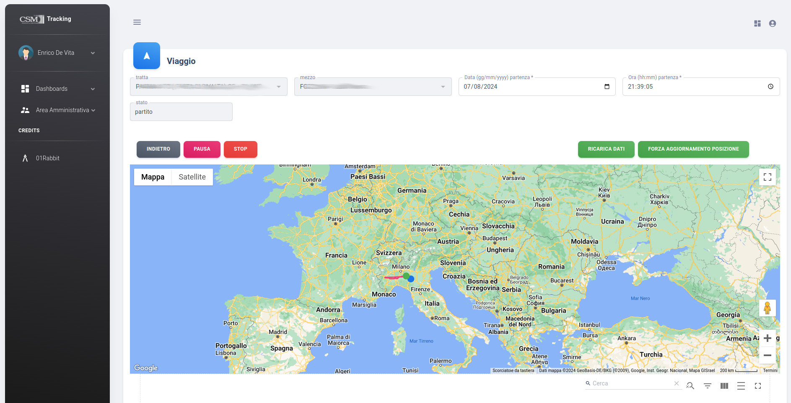Viewport: 791px width, 403px height.
Task: Click the Google logo on the map
Action: [x=146, y=368]
